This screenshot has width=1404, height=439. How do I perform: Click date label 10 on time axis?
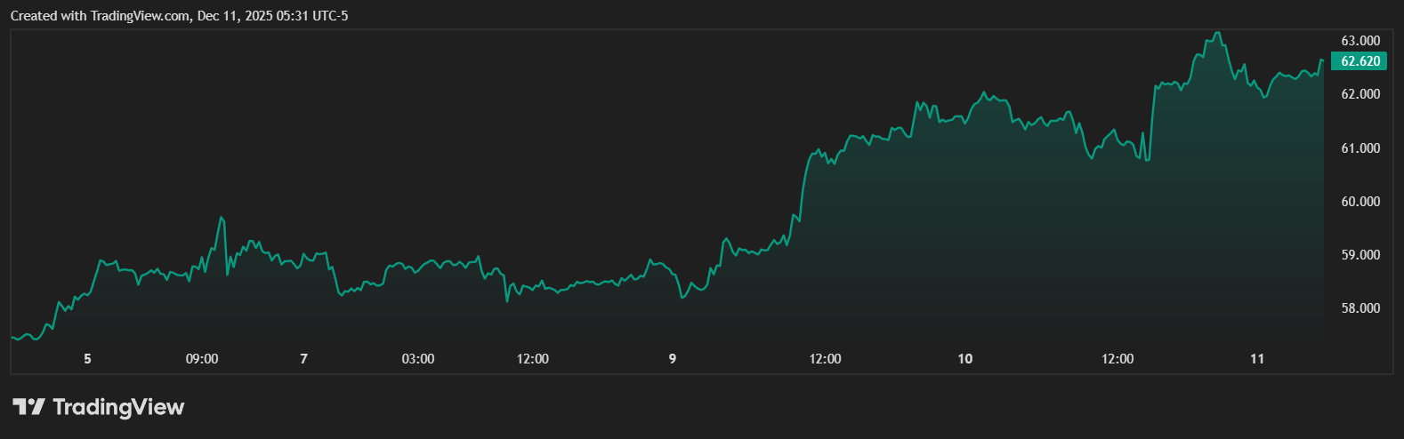[x=965, y=359]
